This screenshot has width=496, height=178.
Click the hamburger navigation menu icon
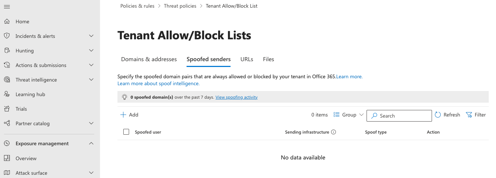click(7, 7)
